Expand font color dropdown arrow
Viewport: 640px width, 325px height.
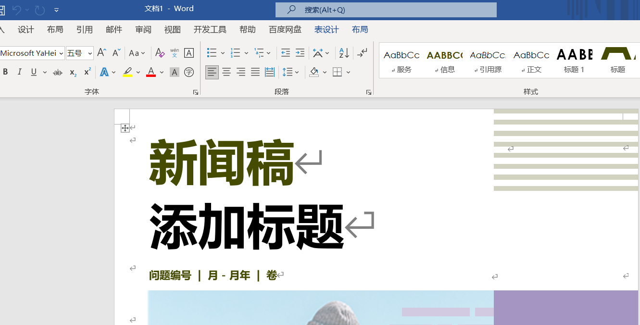coord(162,73)
